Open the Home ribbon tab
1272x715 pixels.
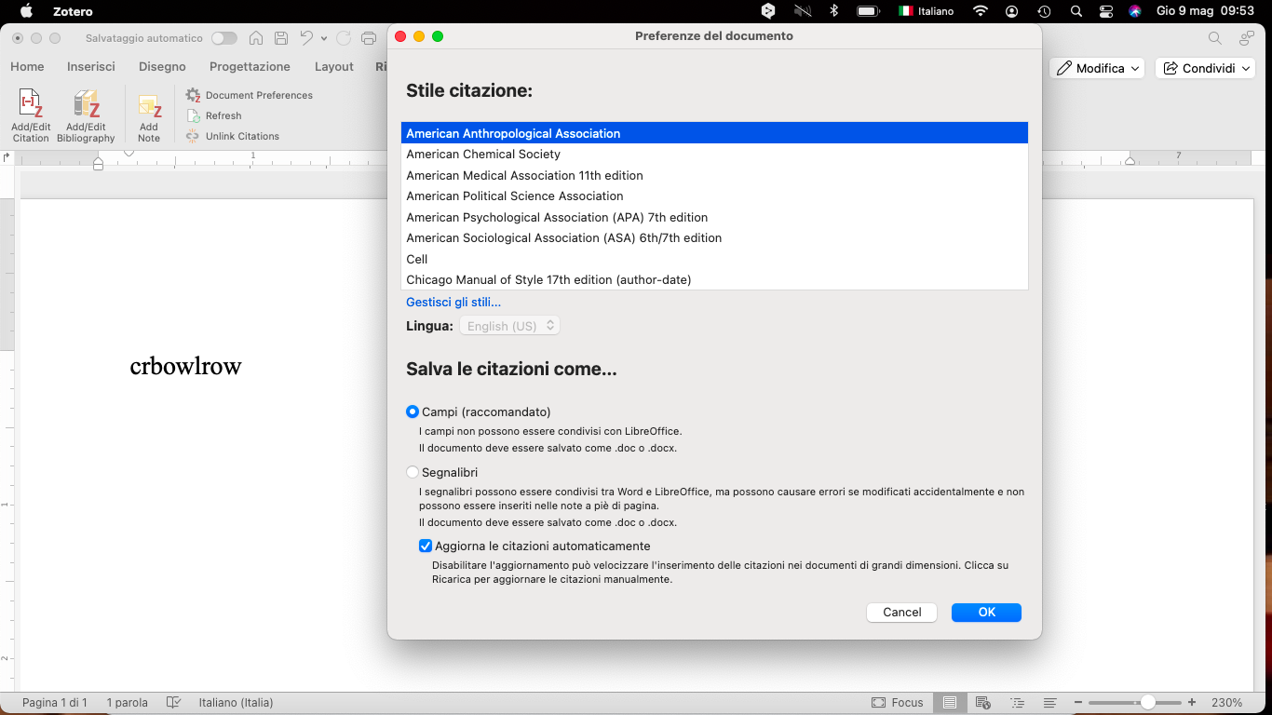(x=27, y=66)
